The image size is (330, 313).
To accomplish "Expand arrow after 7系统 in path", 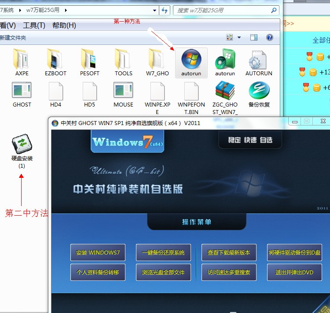I will coord(20,10).
